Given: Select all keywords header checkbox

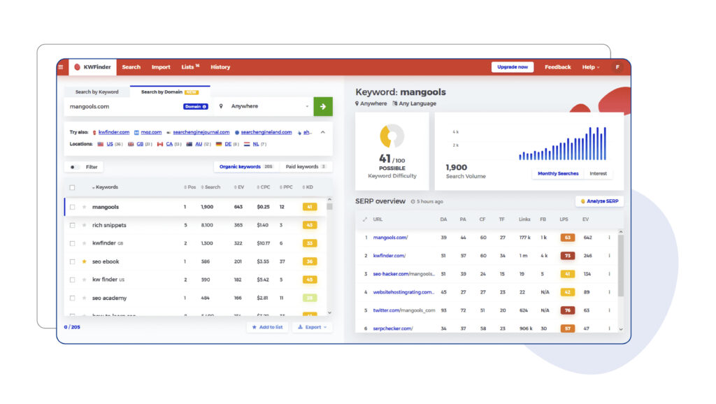Looking at the screenshot, I should click(72, 187).
